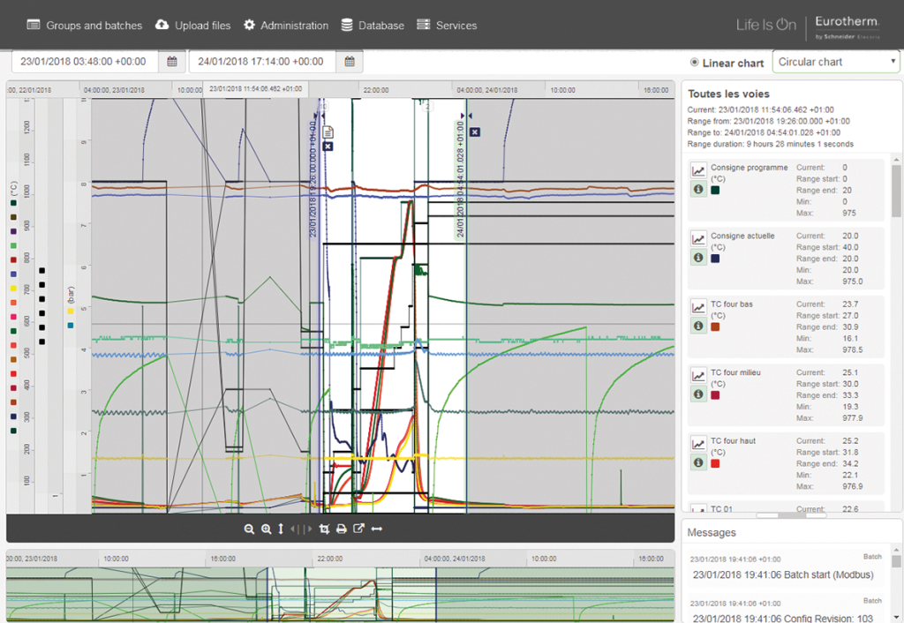Select the Linear chart radio button
The height and width of the screenshot is (623, 904).
pos(697,63)
